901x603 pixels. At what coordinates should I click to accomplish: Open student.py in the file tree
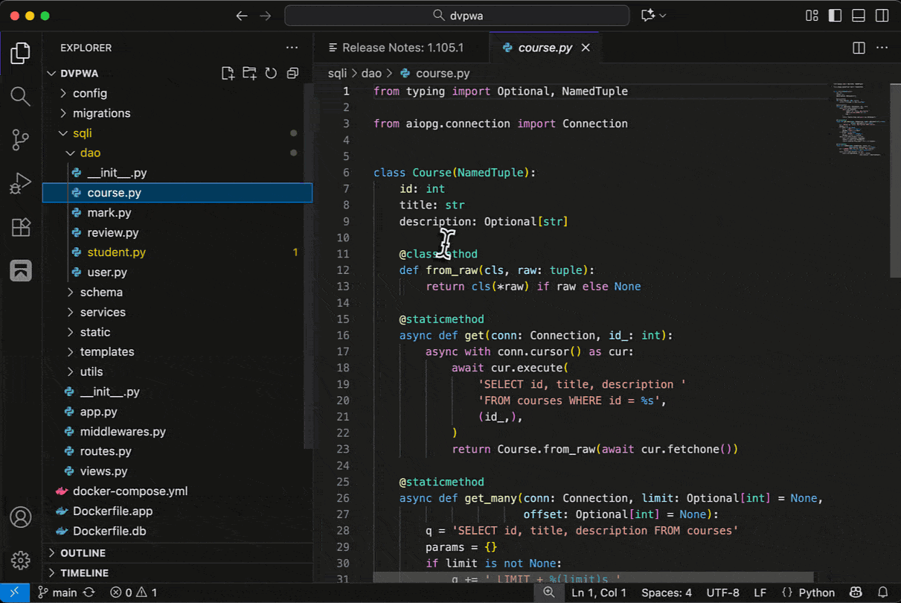(x=116, y=252)
